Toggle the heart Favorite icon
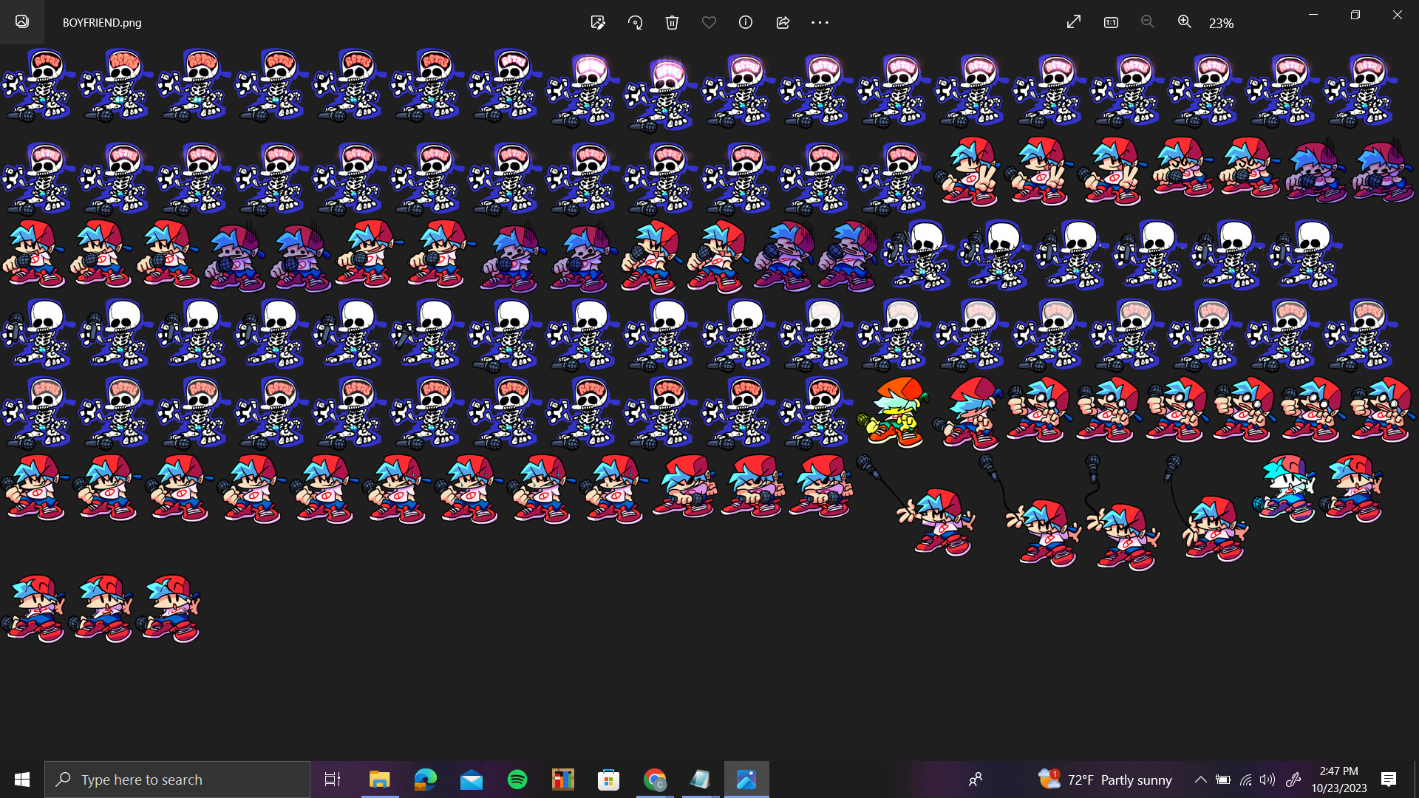 (x=709, y=22)
